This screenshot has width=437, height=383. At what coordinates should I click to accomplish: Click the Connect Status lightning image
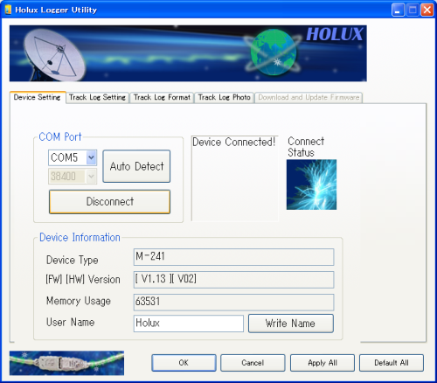coord(311,185)
